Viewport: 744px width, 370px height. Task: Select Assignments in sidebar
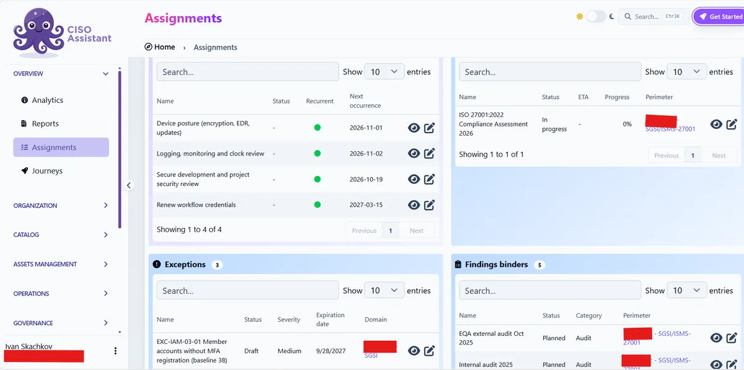point(61,148)
